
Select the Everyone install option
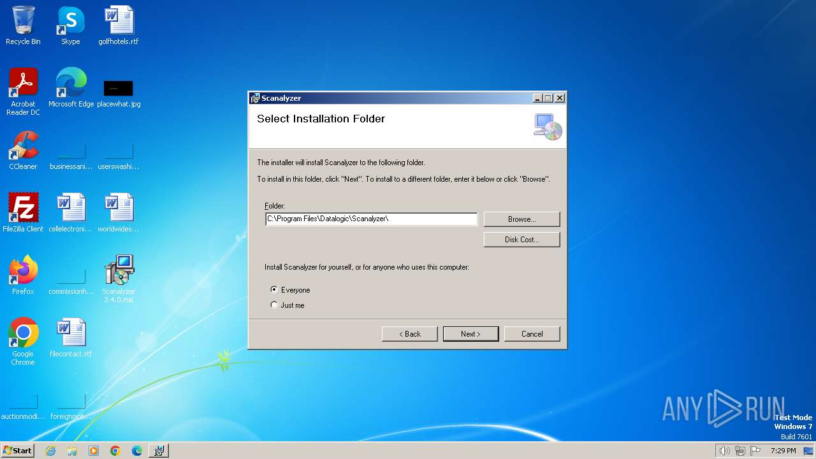tap(290, 290)
